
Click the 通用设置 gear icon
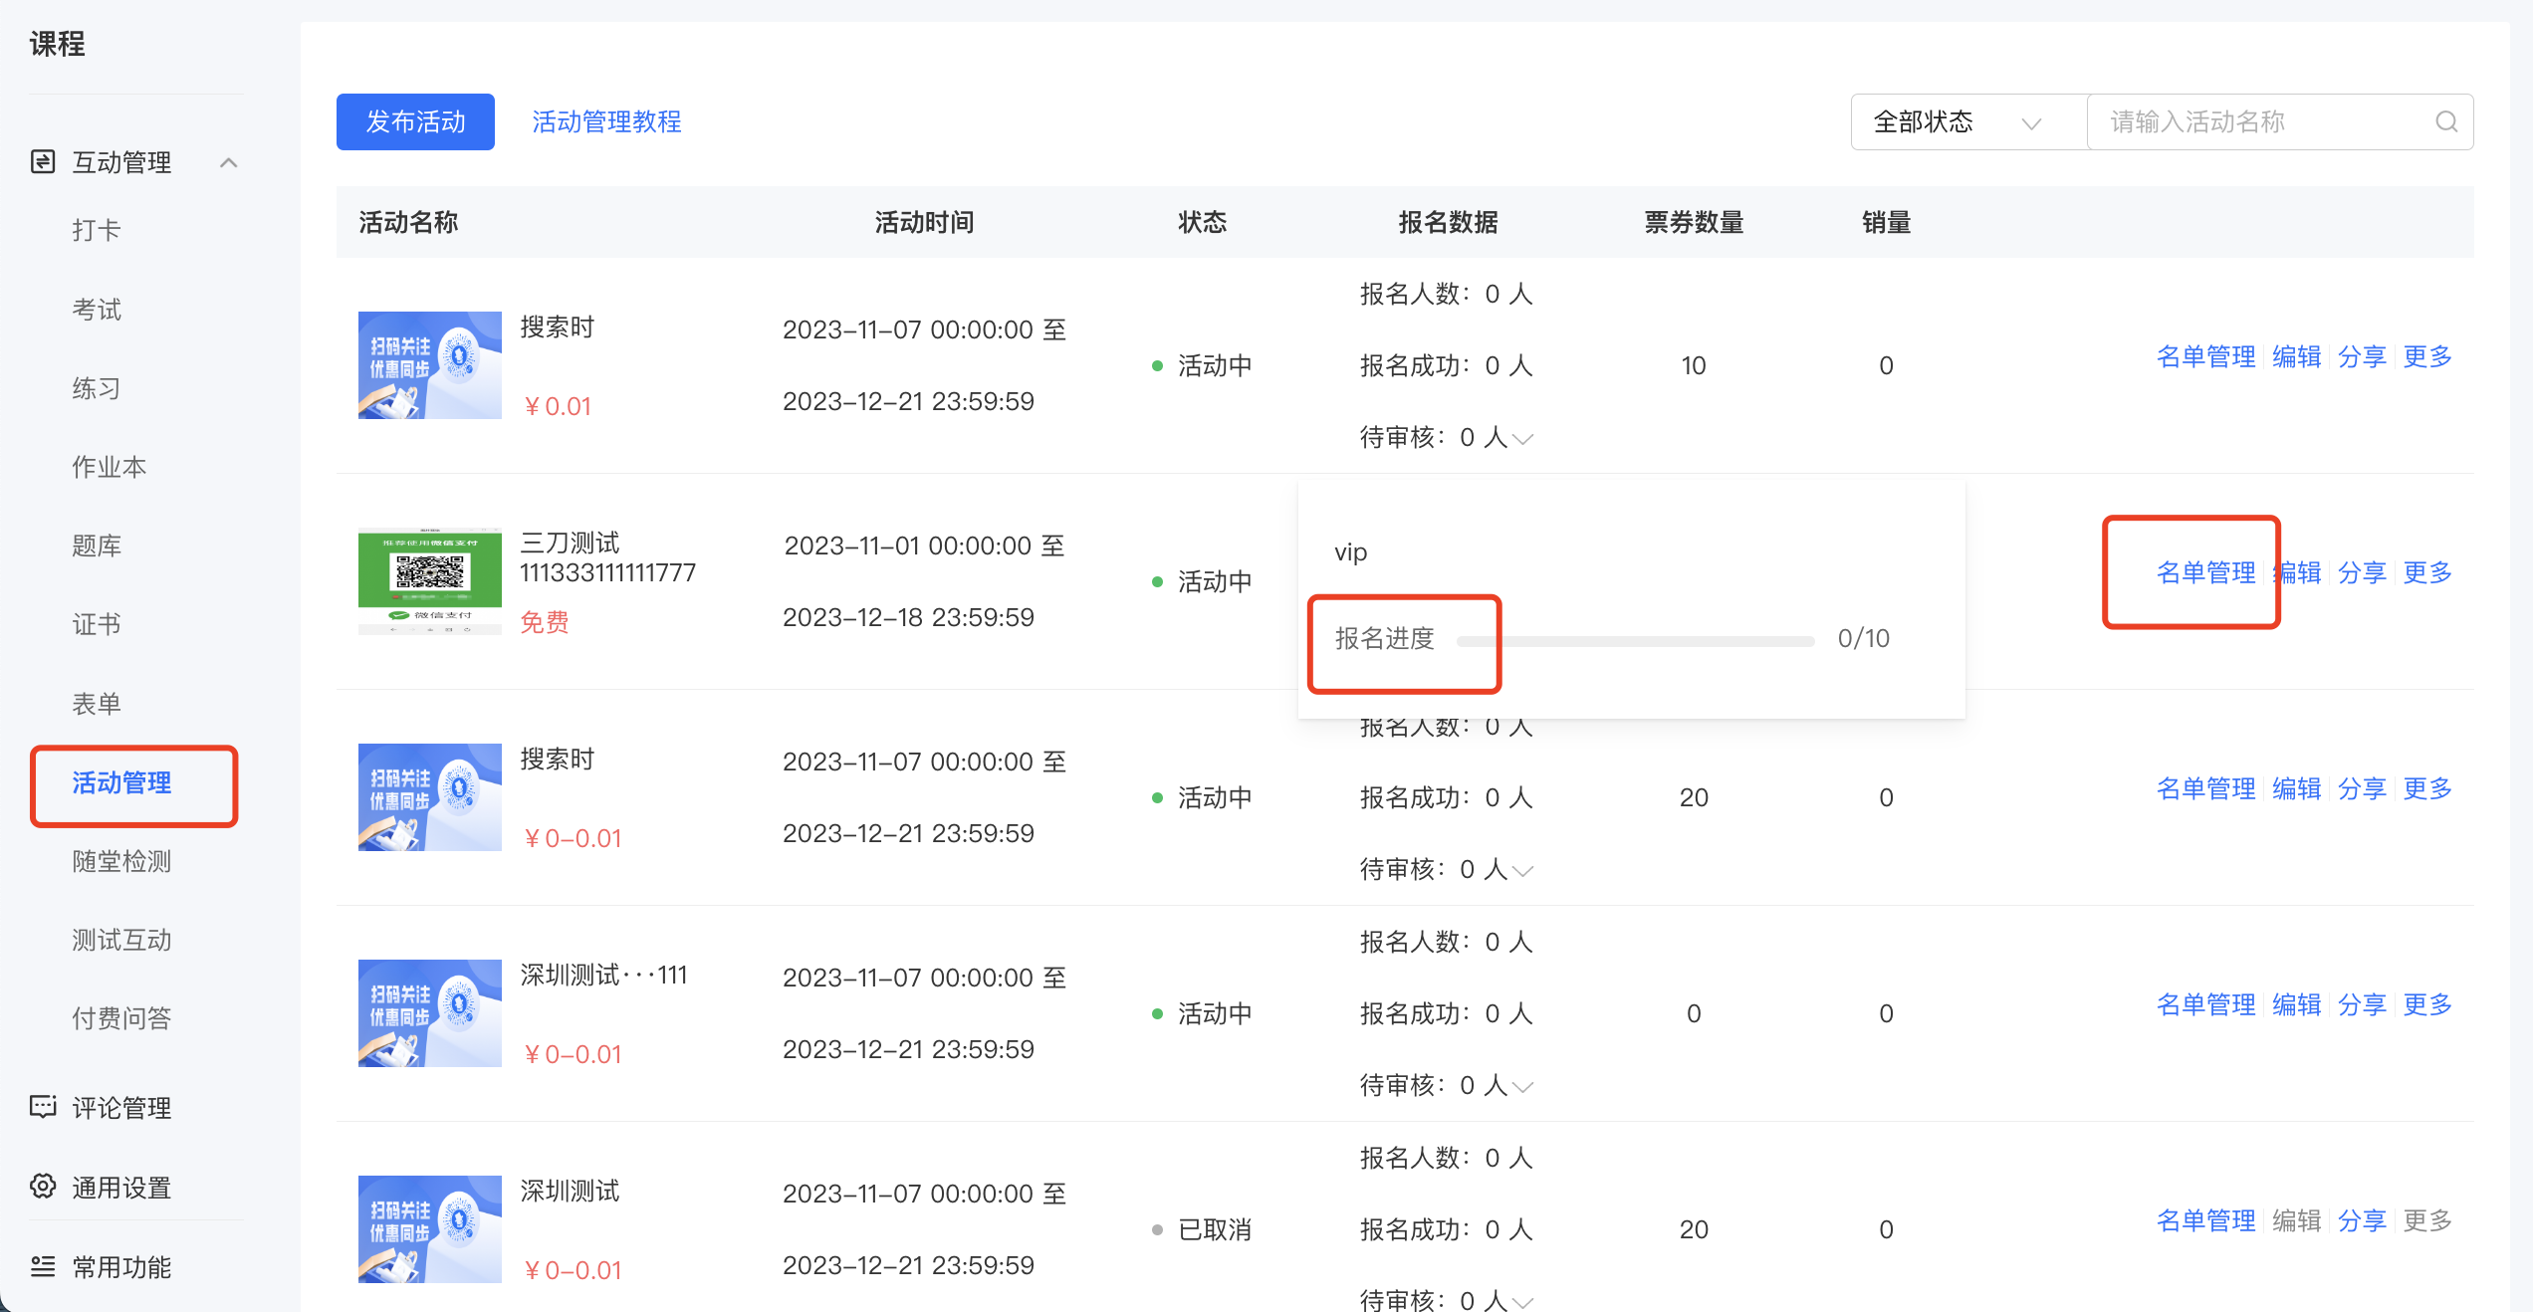point(43,1187)
